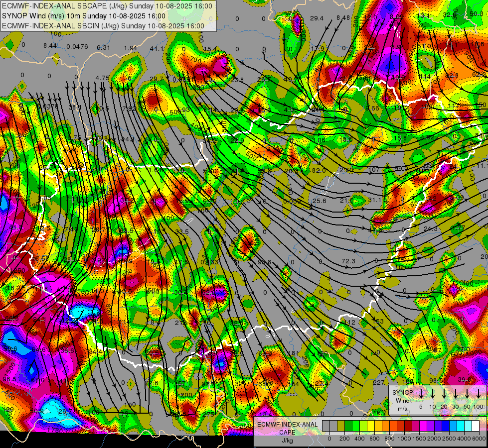The height and width of the screenshot is (448, 488).
Task: Click the map value 25.6
Action: pos(320,201)
